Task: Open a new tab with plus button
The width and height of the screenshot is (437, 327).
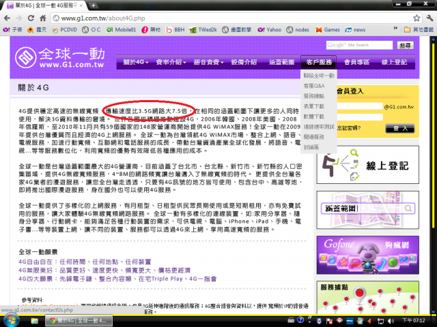Action: [x=94, y=5]
